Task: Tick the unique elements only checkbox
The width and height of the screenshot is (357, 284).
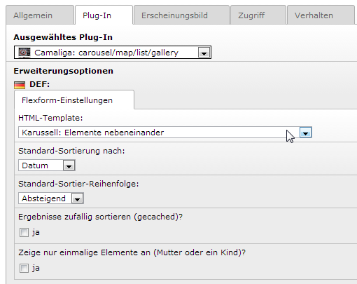Action: (24, 268)
